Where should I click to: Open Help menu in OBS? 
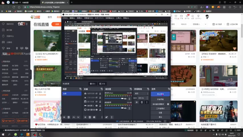[126, 18]
